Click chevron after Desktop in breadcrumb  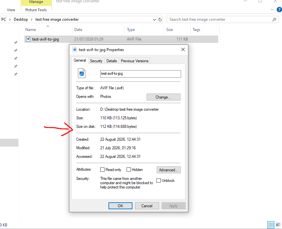click(32, 19)
